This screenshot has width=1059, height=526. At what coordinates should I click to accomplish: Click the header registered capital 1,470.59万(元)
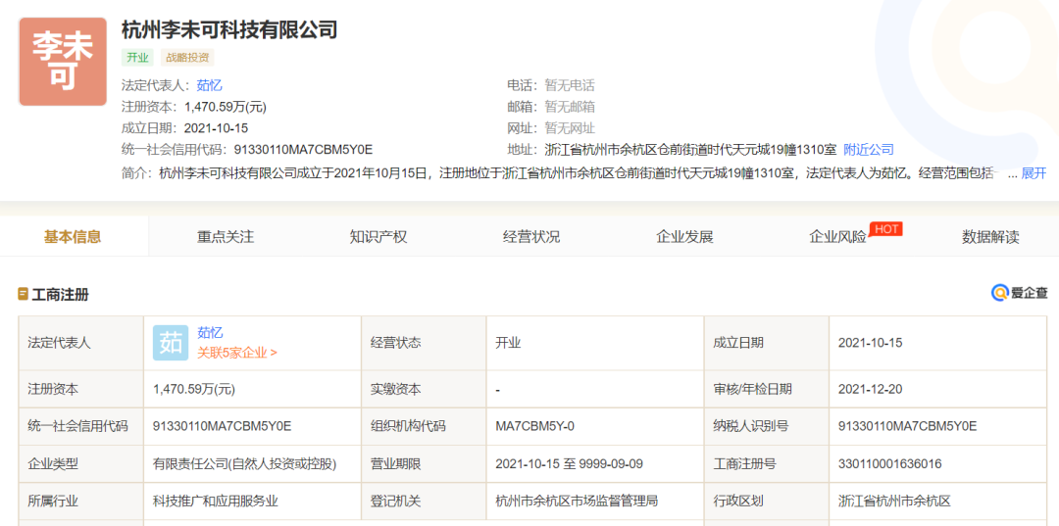pos(225,107)
